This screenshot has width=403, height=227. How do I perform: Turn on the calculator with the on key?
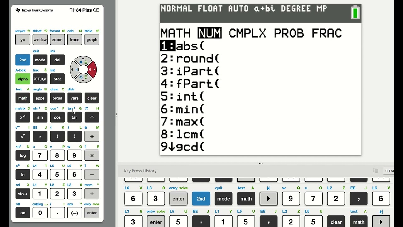pos(23,213)
